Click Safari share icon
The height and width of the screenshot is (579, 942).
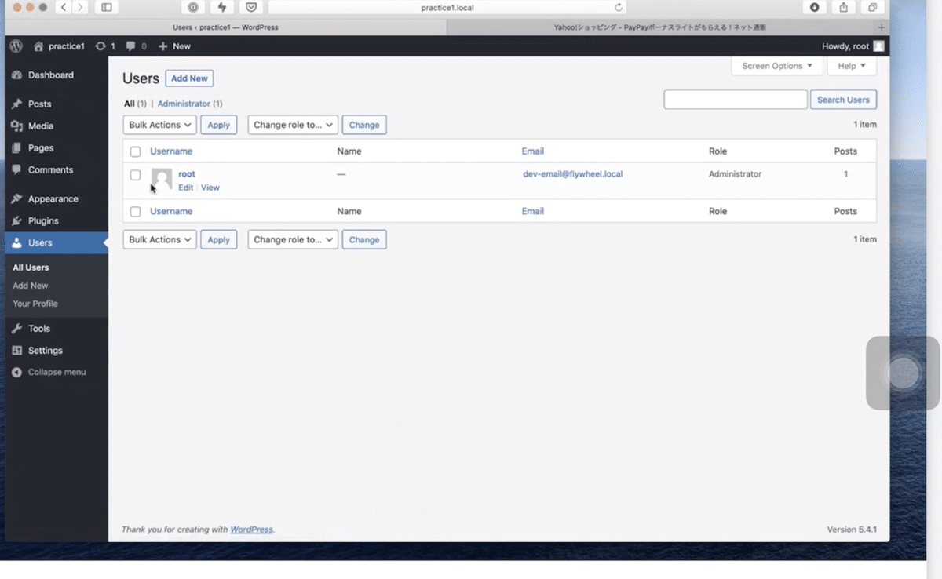coord(843,7)
